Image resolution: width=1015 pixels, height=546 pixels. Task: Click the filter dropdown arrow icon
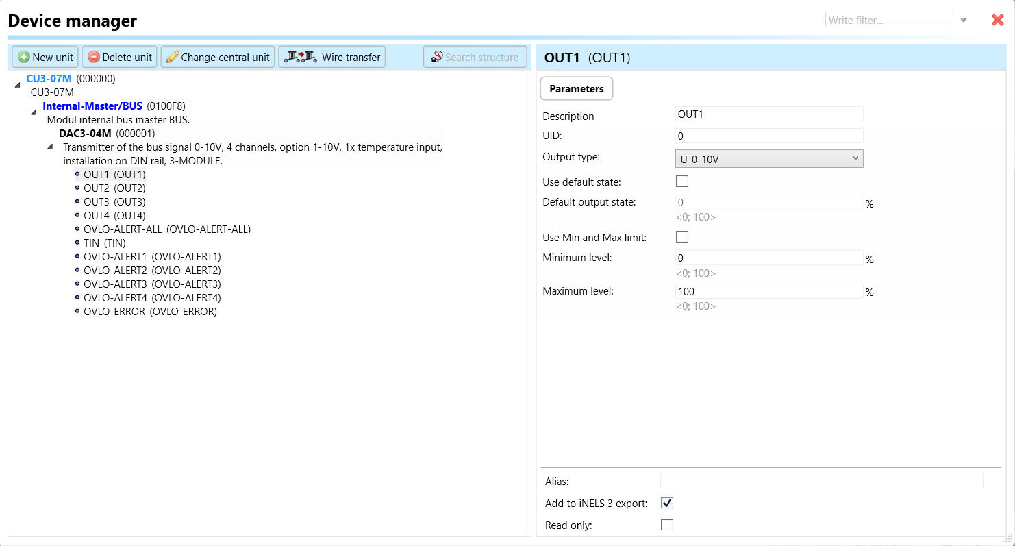tap(964, 21)
